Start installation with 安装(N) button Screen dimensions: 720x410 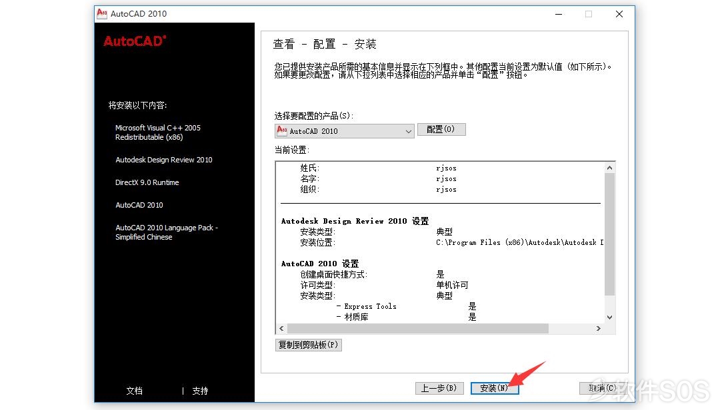pyautogui.click(x=495, y=388)
